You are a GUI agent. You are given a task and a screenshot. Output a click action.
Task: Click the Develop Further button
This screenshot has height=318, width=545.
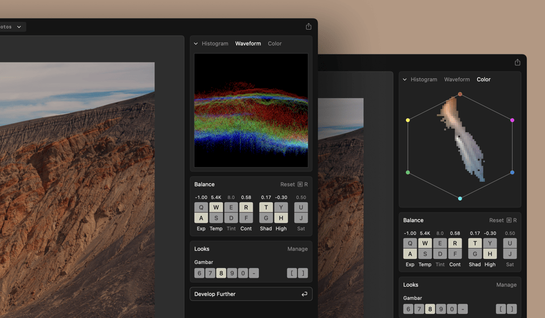pos(251,294)
